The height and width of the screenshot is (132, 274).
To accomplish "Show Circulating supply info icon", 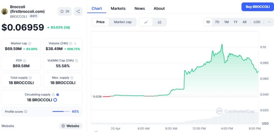I will click(53, 95).
